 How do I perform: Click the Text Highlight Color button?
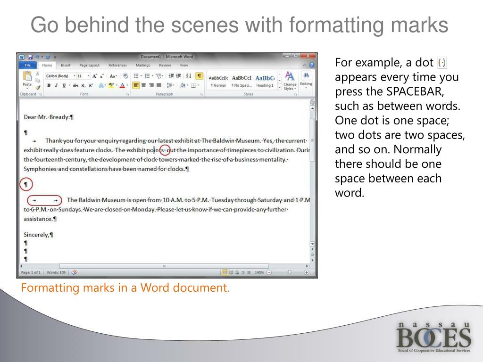[111, 86]
